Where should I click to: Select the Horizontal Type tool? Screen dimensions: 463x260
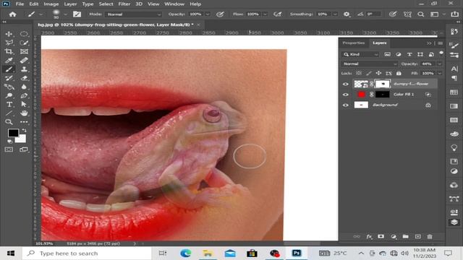[9, 104]
